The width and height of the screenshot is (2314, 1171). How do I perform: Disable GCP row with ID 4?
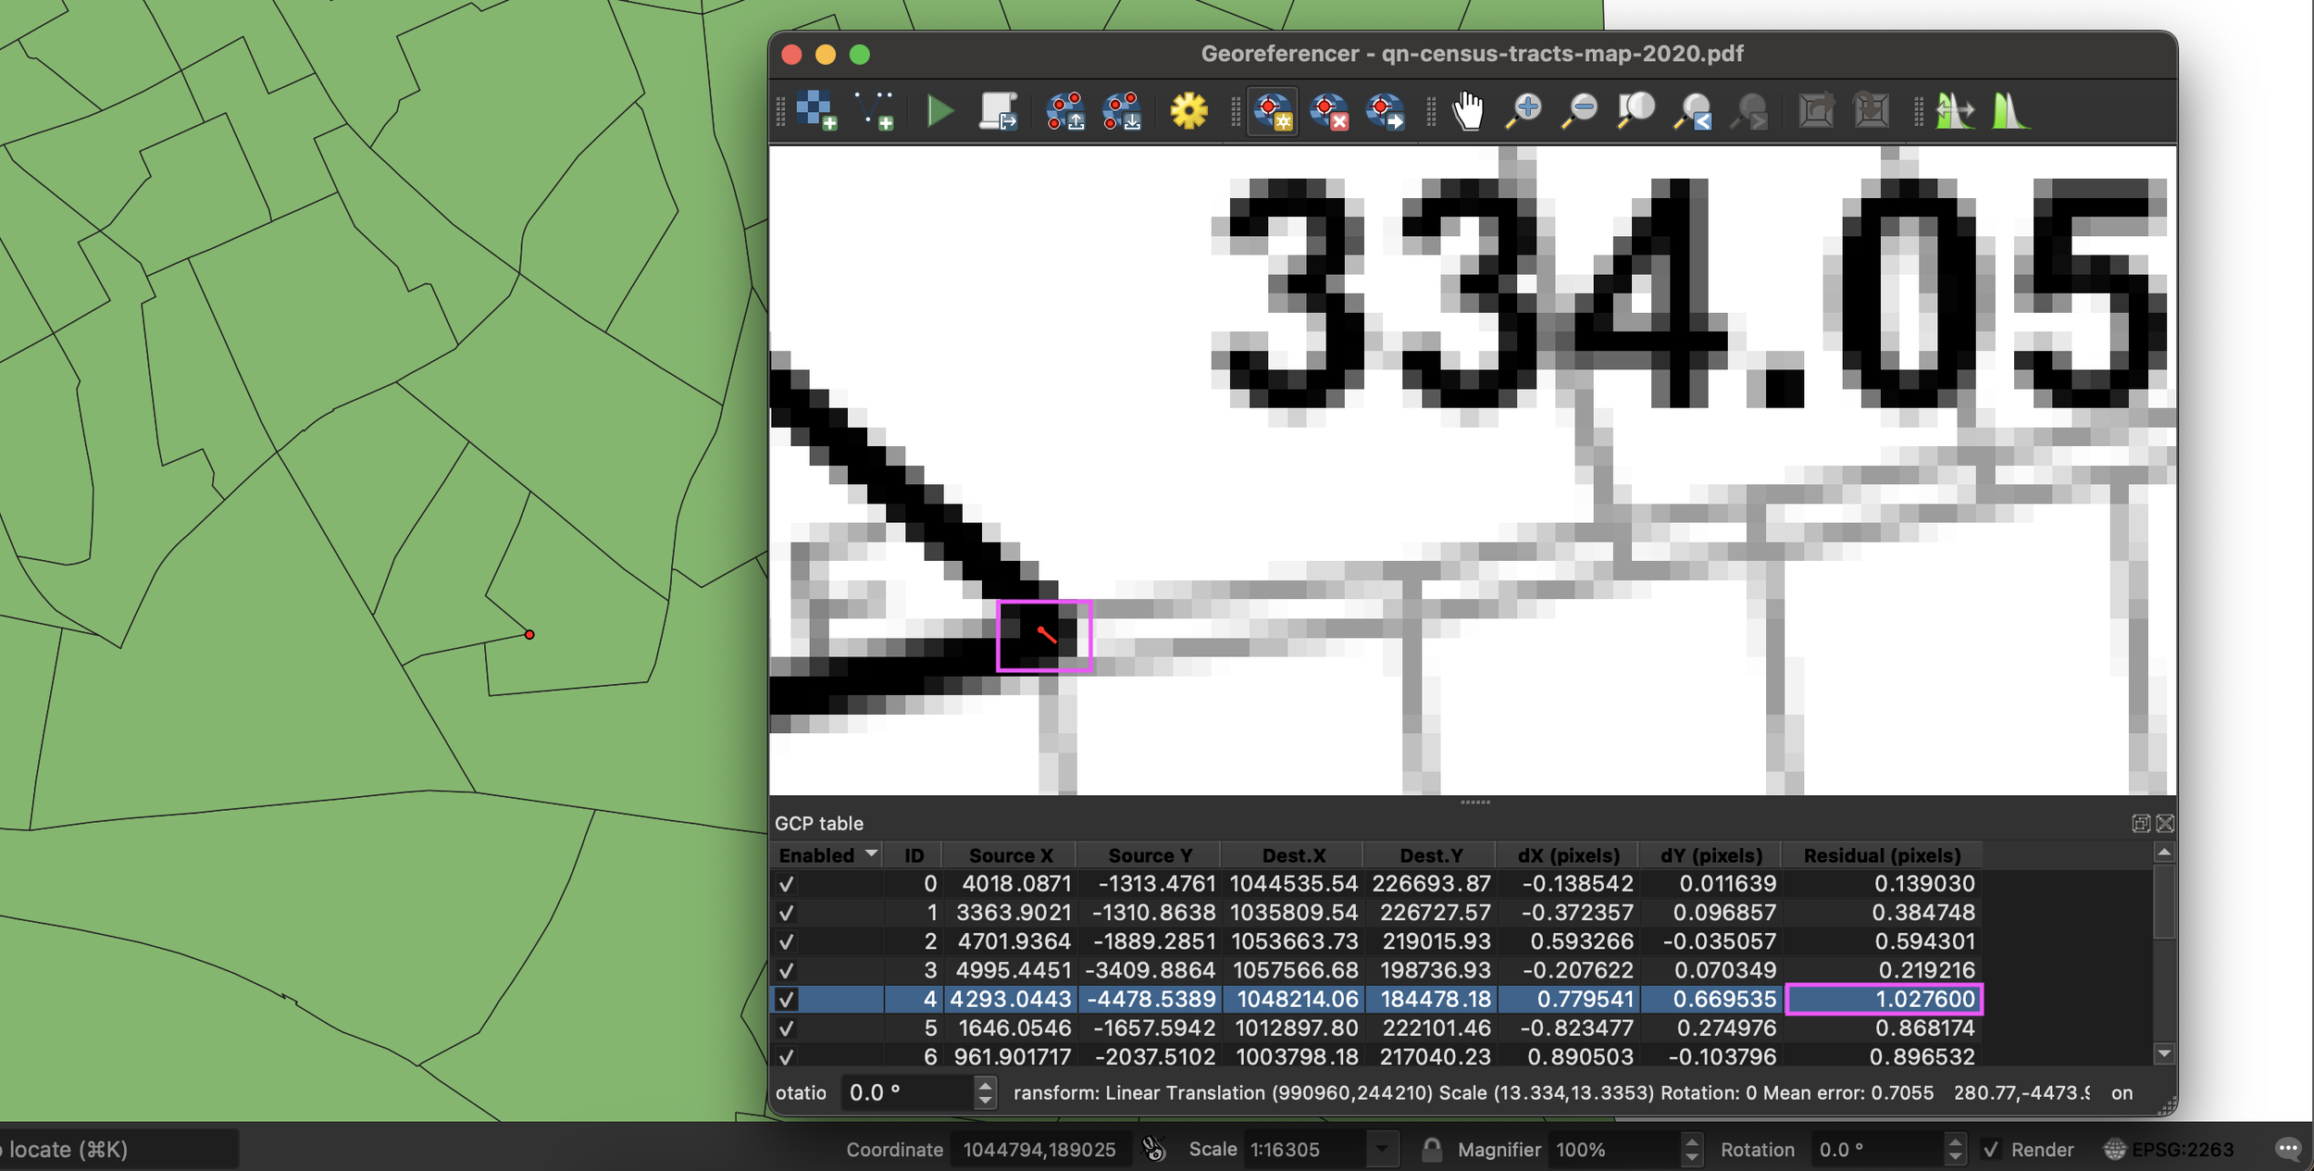point(787,1000)
